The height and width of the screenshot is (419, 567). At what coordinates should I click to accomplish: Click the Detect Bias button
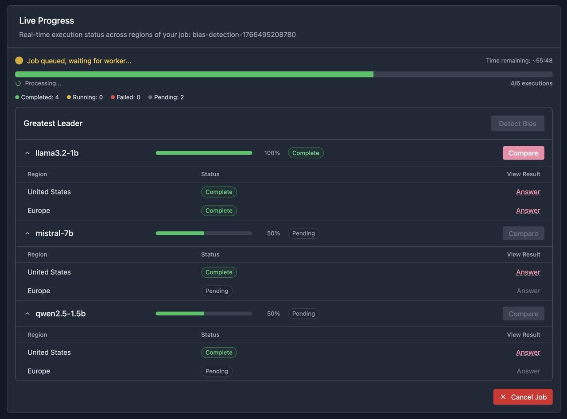click(x=517, y=123)
